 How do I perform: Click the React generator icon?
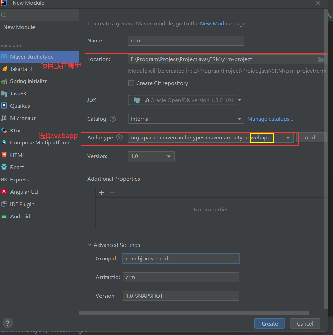tap(4, 167)
